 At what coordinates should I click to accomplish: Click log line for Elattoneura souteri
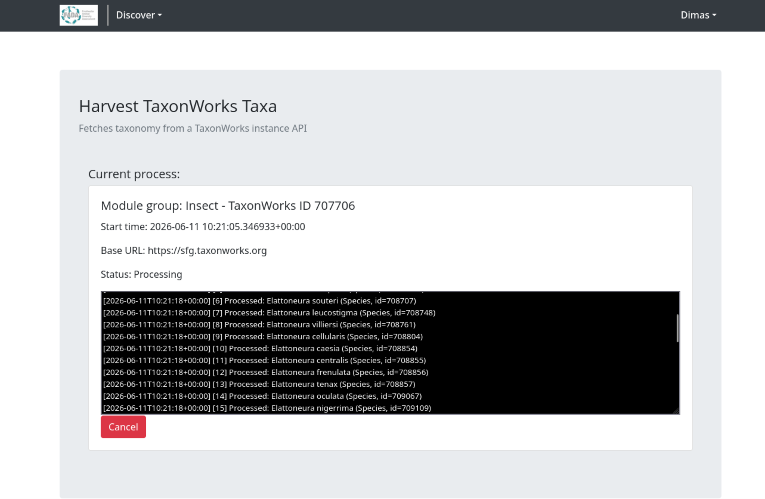(260, 301)
